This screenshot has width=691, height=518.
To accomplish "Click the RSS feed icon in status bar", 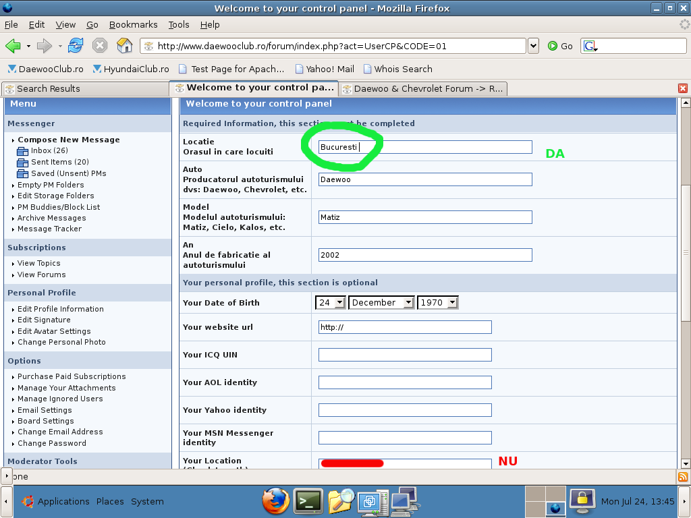I will click(x=683, y=477).
